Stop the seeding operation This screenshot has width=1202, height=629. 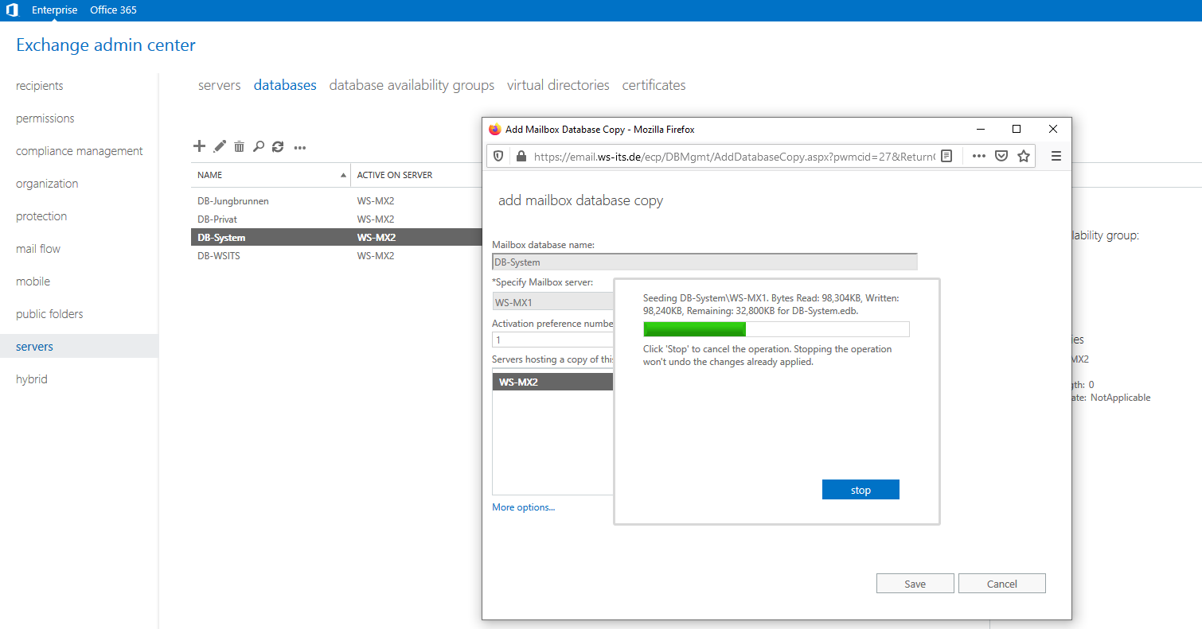pyautogui.click(x=861, y=490)
